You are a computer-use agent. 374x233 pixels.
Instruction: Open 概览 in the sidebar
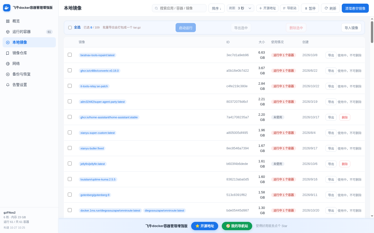pyautogui.click(x=29, y=21)
